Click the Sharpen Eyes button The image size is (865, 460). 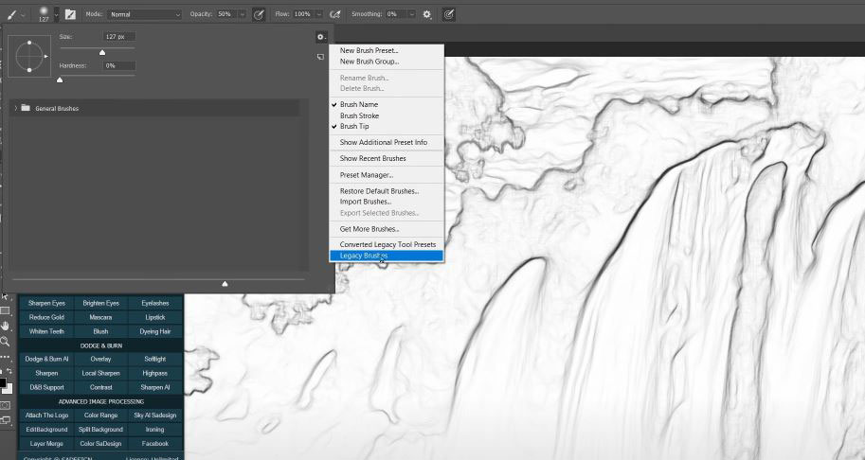click(x=46, y=303)
